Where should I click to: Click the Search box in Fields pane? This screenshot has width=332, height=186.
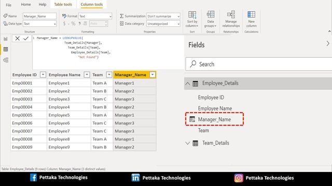[x=259, y=64]
